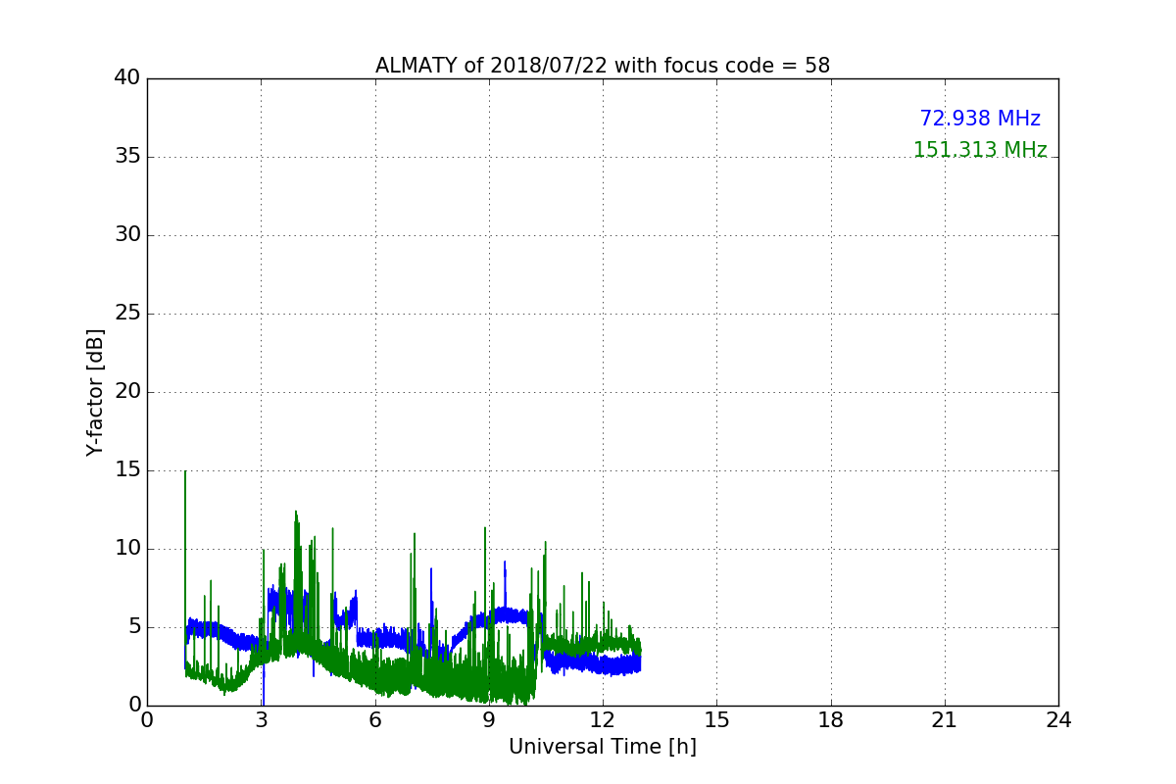Image resolution: width=1176 pixels, height=784 pixels.
Task: Click y-axis tick label 30
Action: [126, 235]
